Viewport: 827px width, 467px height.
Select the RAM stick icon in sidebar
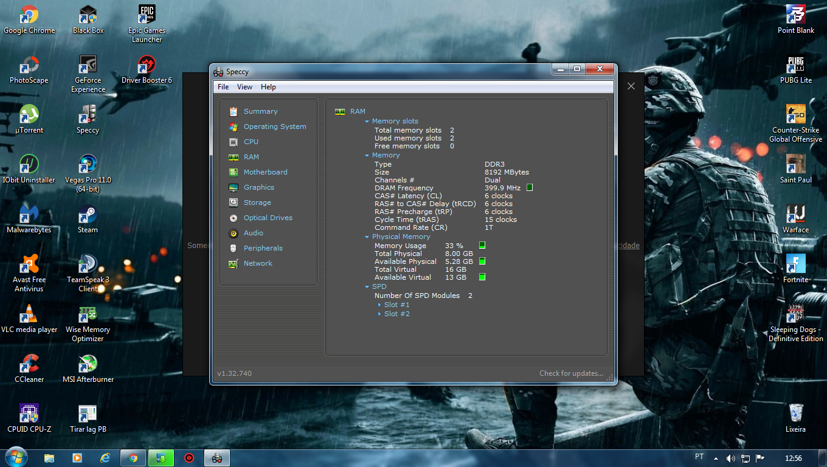tap(234, 157)
